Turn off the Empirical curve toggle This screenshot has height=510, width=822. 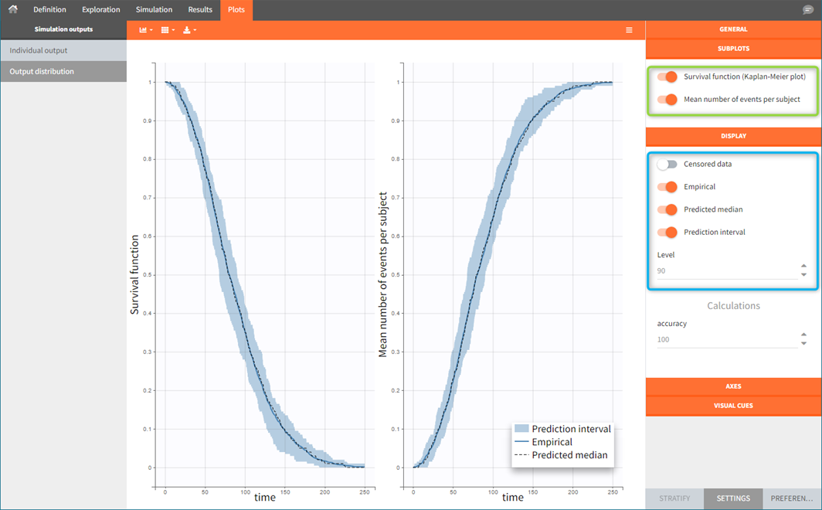(x=667, y=187)
